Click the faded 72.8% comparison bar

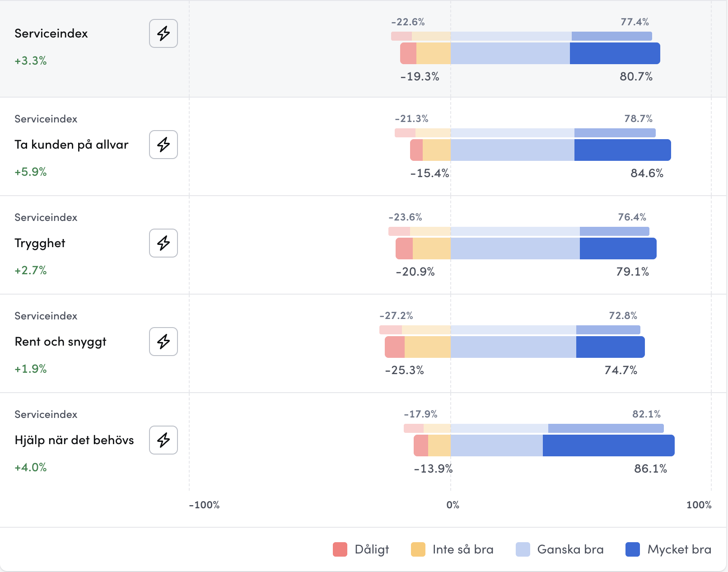[608, 330]
